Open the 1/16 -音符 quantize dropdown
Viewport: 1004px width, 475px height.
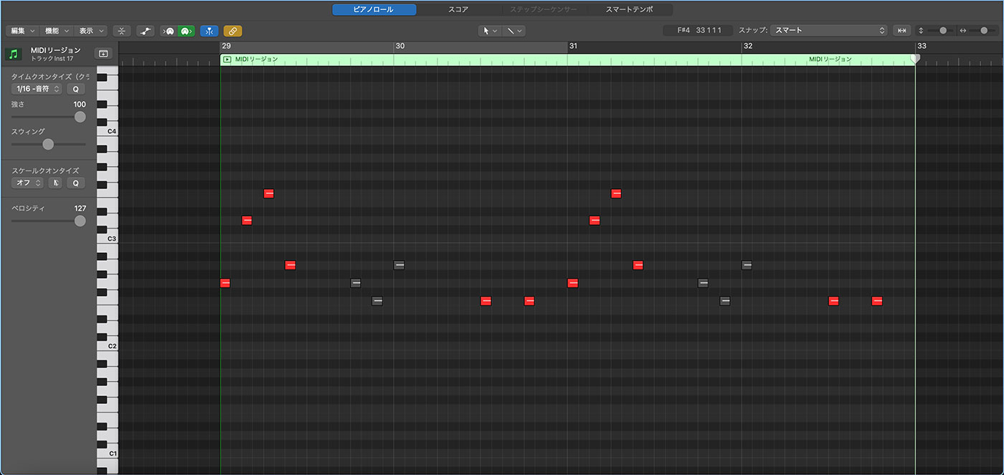click(37, 89)
